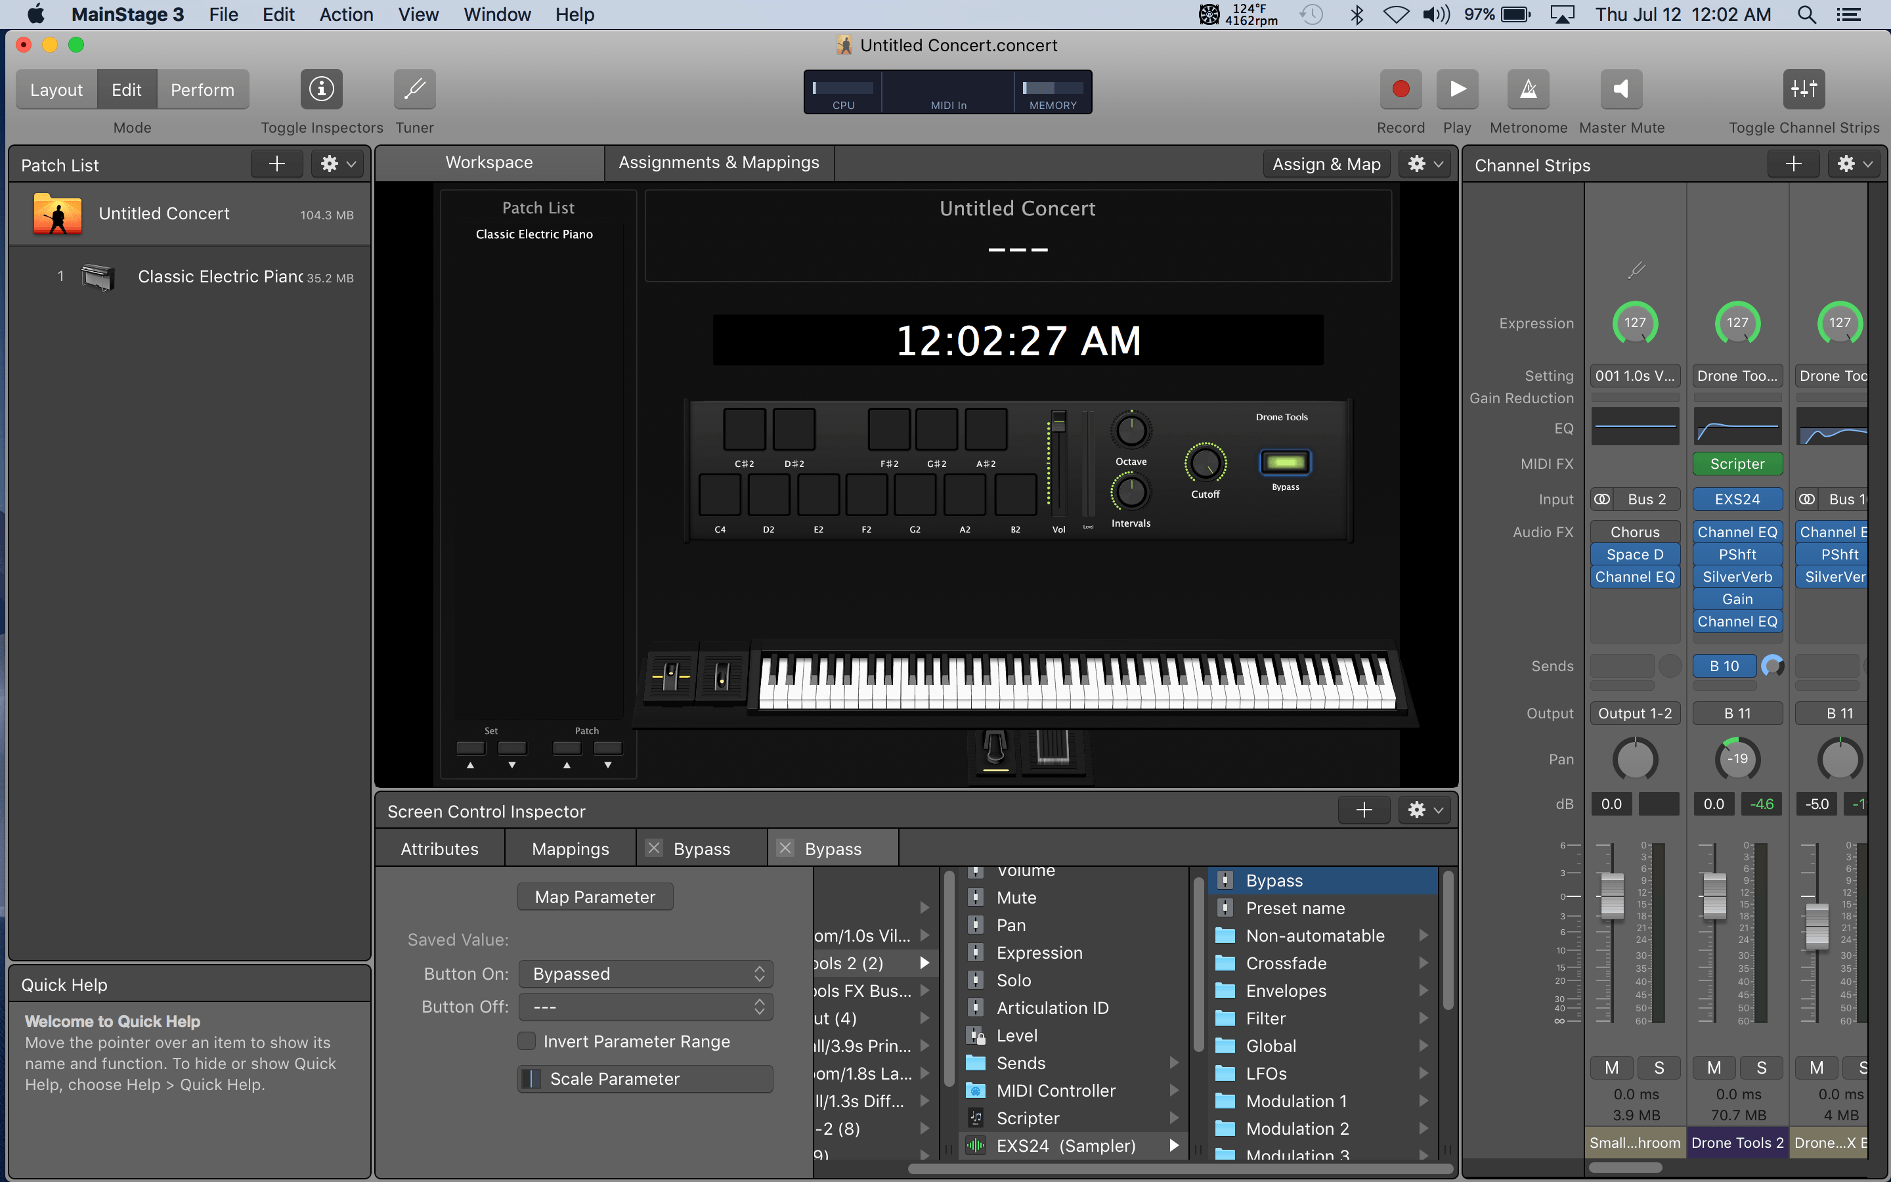
Task: Click the Master Mute speaker icon
Action: click(x=1621, y=89)
